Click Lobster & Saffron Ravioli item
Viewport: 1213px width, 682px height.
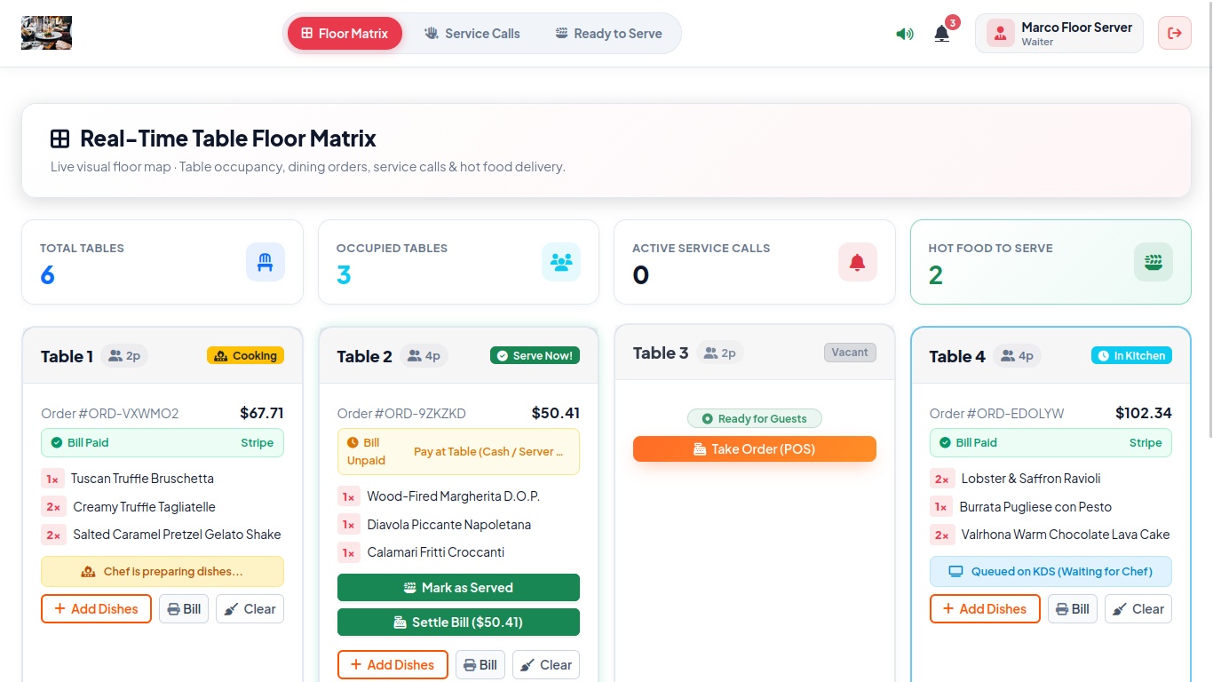[1031, 479]
